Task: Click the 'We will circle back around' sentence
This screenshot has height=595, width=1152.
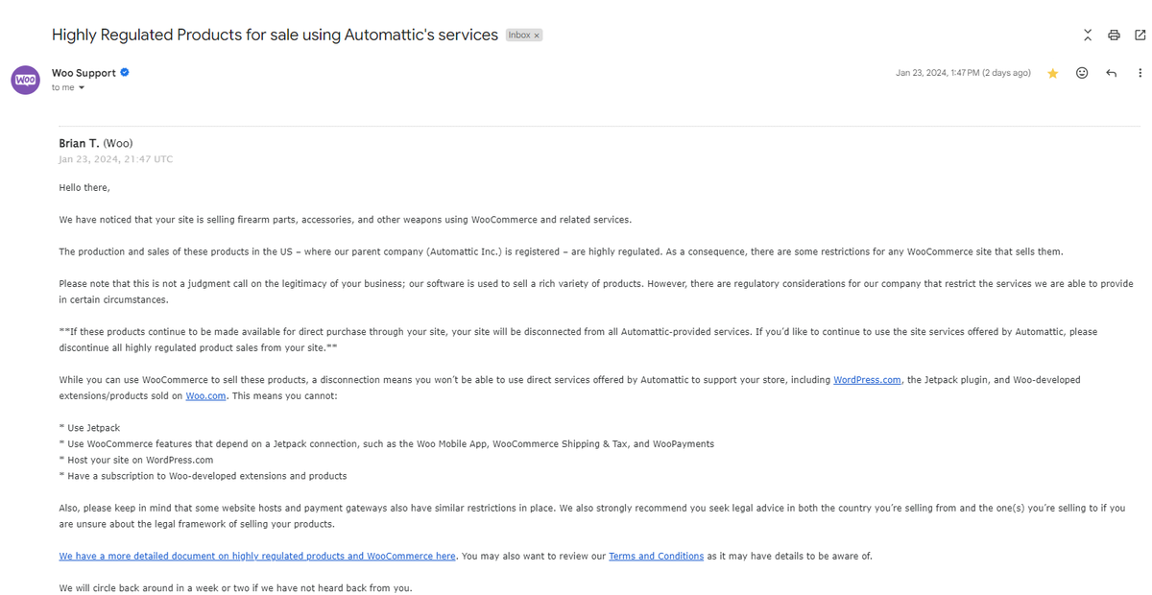Action: tap(235, 587)
